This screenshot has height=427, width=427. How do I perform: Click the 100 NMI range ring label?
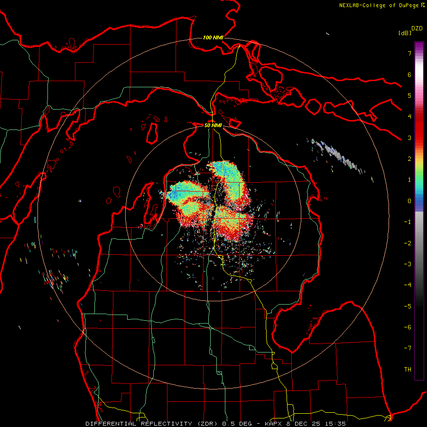pos(213,37)
